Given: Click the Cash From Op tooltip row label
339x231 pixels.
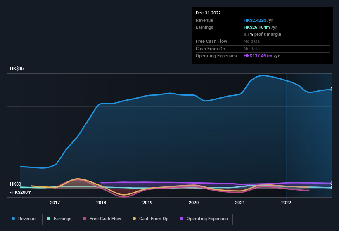Looking at the screenshot, I should (210, 49).
